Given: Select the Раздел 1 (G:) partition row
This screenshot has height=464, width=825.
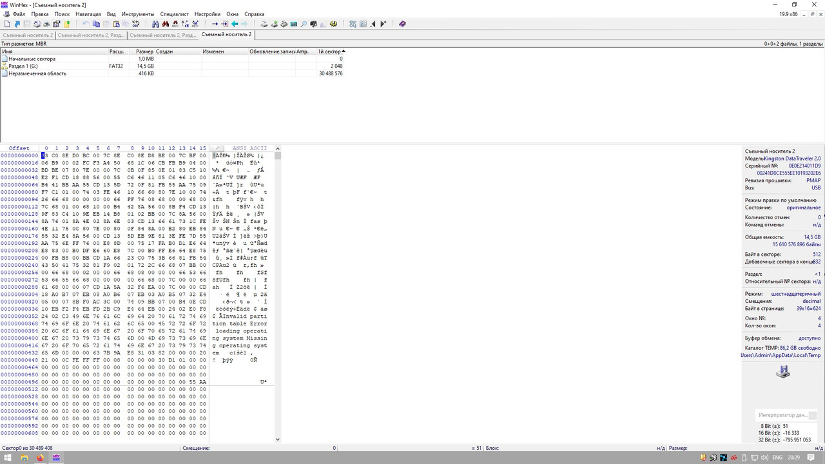Looking at the screenshot, I should (x=173, y=66).
